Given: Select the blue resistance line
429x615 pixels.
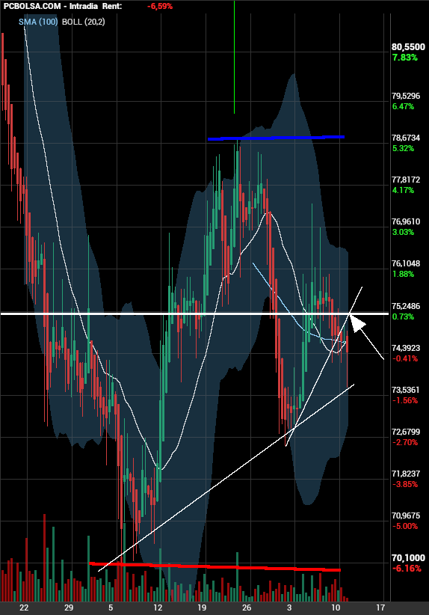Looking at the screenshot, I should coord(276,138).
